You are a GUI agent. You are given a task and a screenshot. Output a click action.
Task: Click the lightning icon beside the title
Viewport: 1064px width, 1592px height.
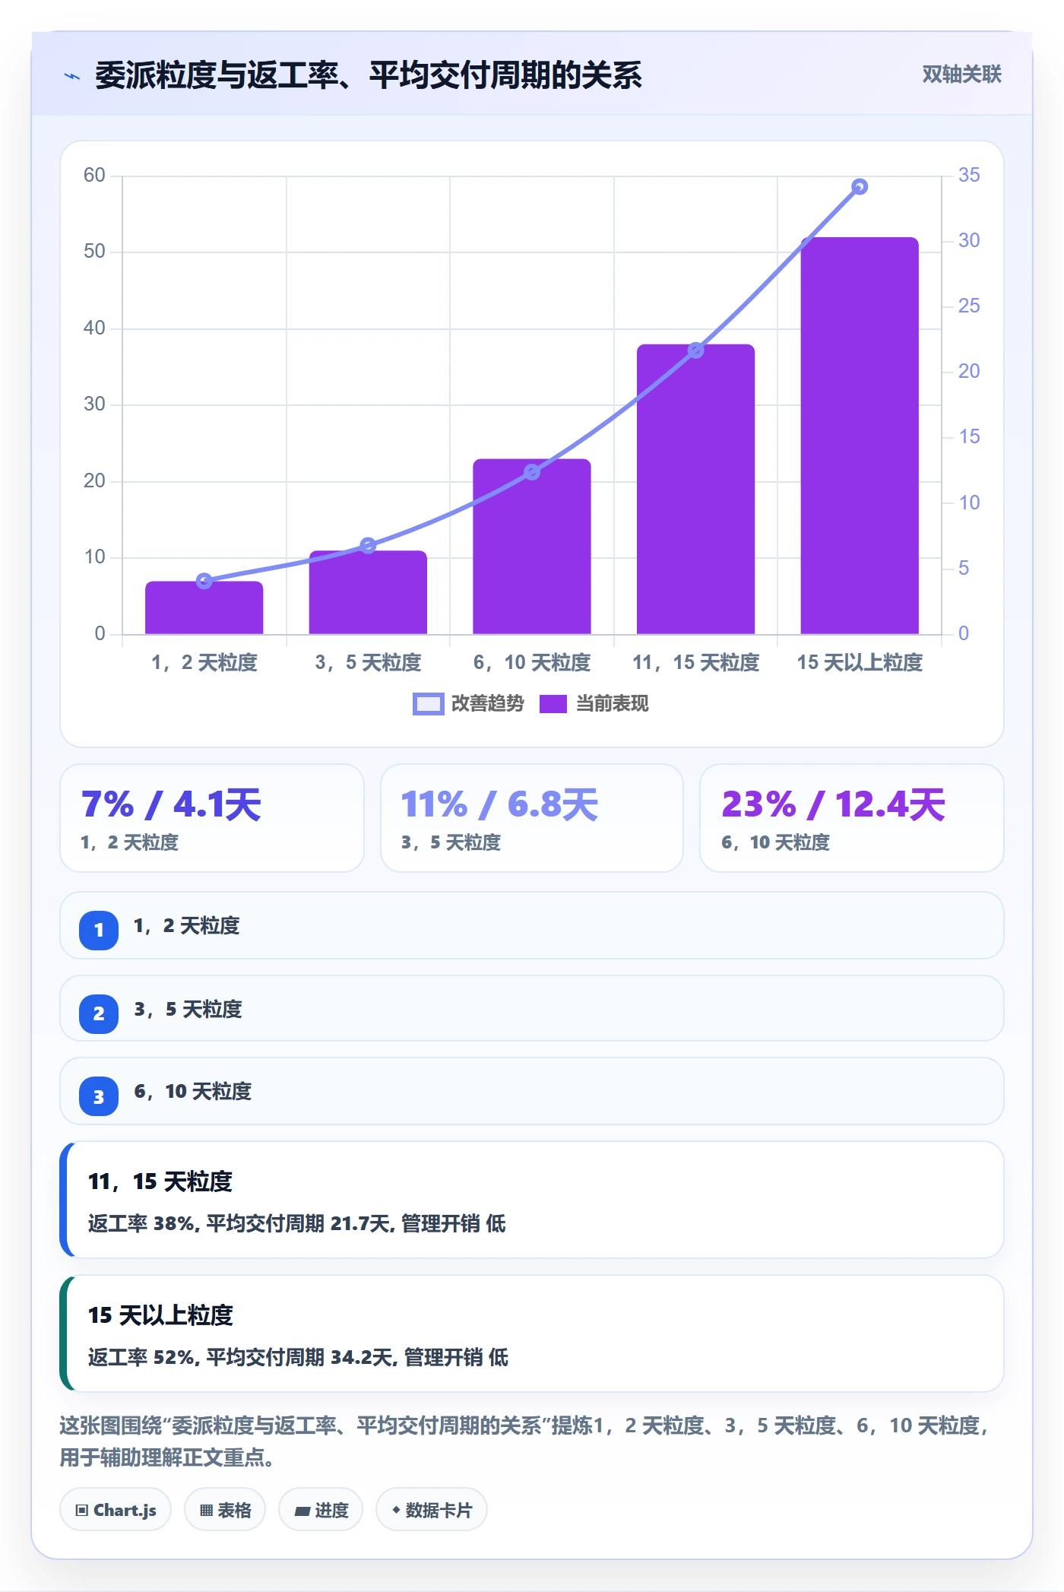point(72,76)
